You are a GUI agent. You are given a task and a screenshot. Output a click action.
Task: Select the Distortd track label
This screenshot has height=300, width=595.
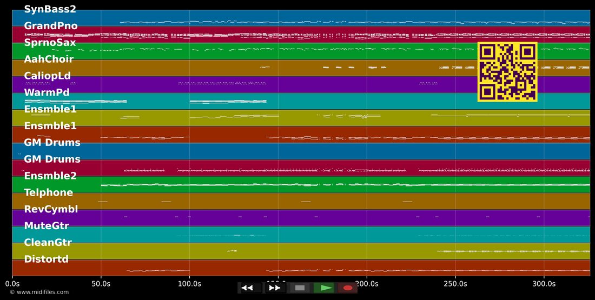click(47, 259)
